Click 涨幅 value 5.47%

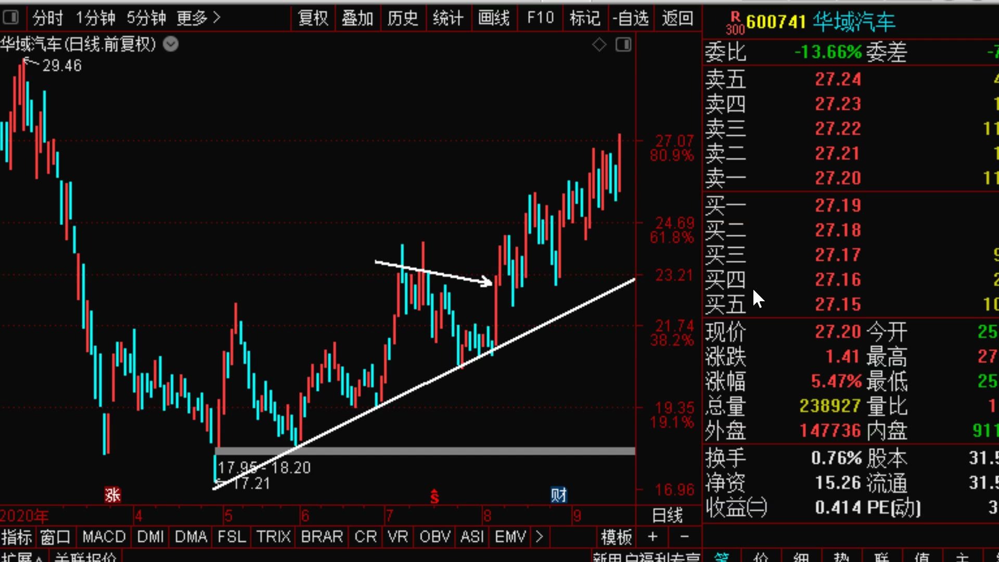pyautogui.click(x=837, y=381)
